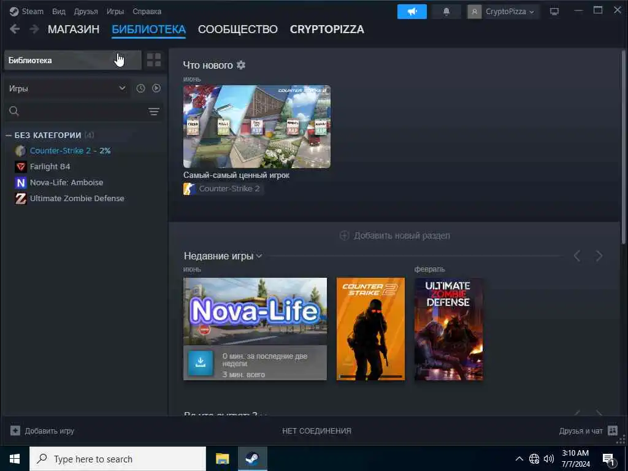Click the plus icon for adding new shelf
This screenshot has height=471, width=628.
coord(345,235)
